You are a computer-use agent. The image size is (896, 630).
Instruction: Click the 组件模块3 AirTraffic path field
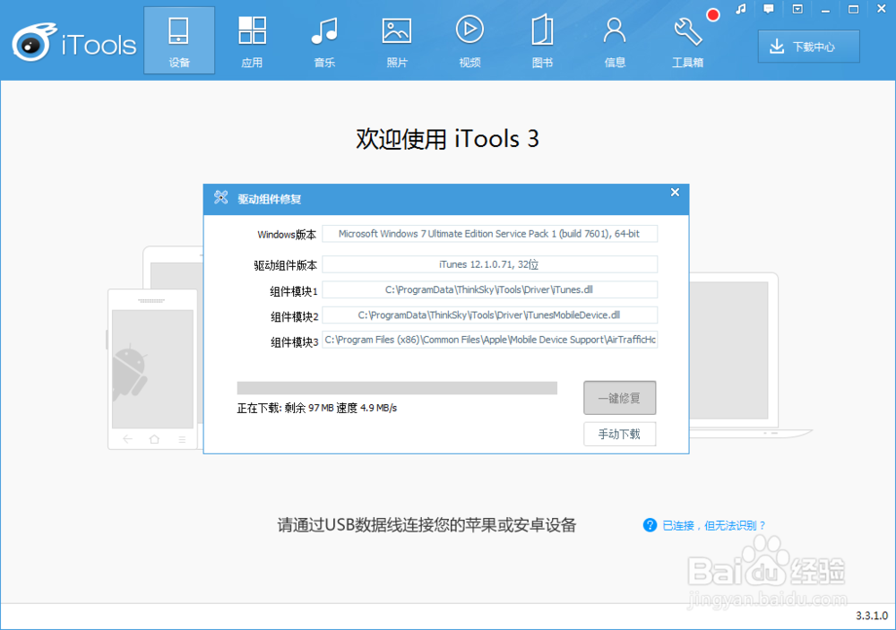490,340
